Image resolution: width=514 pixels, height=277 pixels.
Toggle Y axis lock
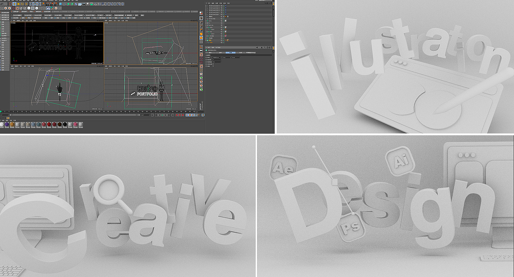tap(35, 4)
